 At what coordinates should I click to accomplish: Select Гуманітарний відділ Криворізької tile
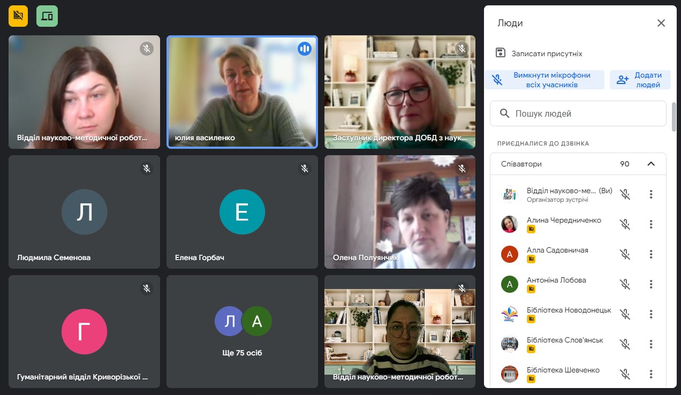point(85,332)
